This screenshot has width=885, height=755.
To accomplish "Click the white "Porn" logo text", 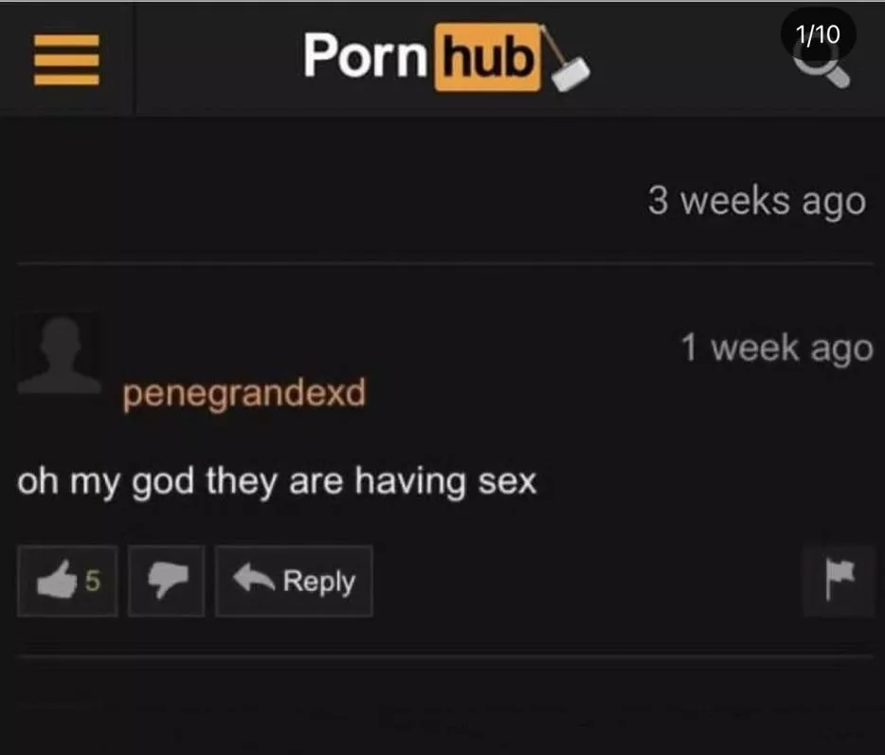I will (x=366, y=55).
